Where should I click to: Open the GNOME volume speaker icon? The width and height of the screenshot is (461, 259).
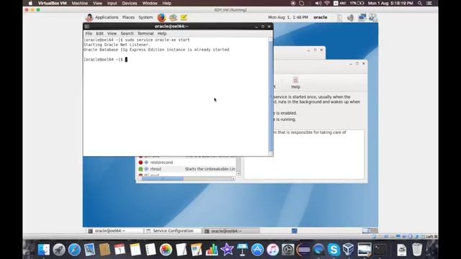[351, 17]
